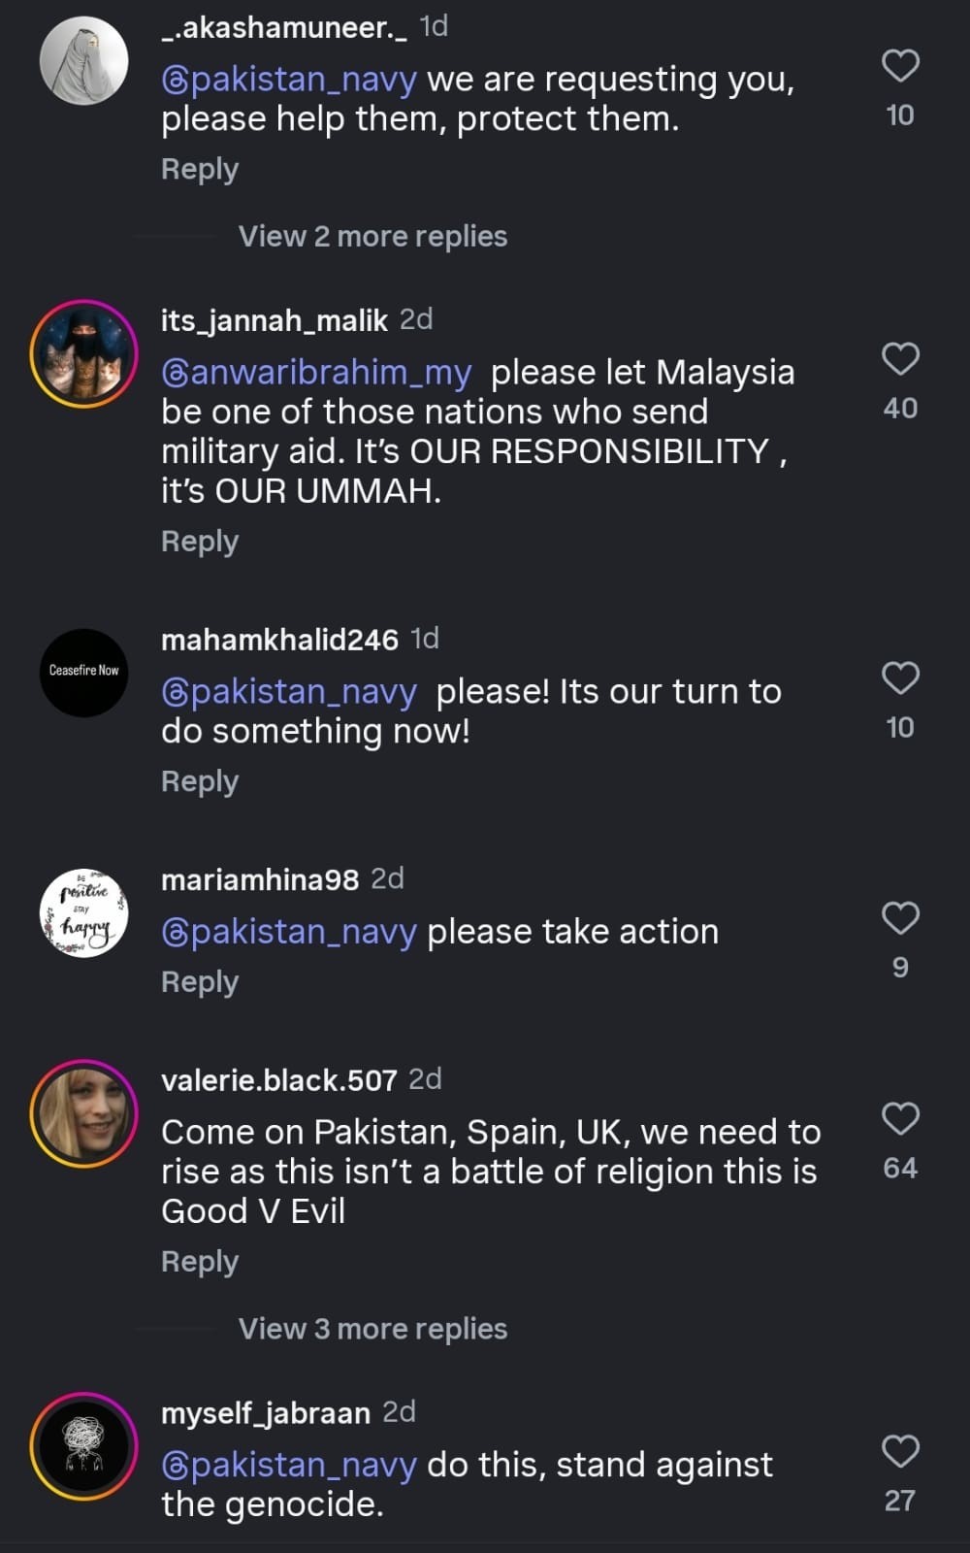The height and width of the screenshot is (1553, 970).
Task: Reply to mahamkhalid246's comment
Action: point(200,781)
